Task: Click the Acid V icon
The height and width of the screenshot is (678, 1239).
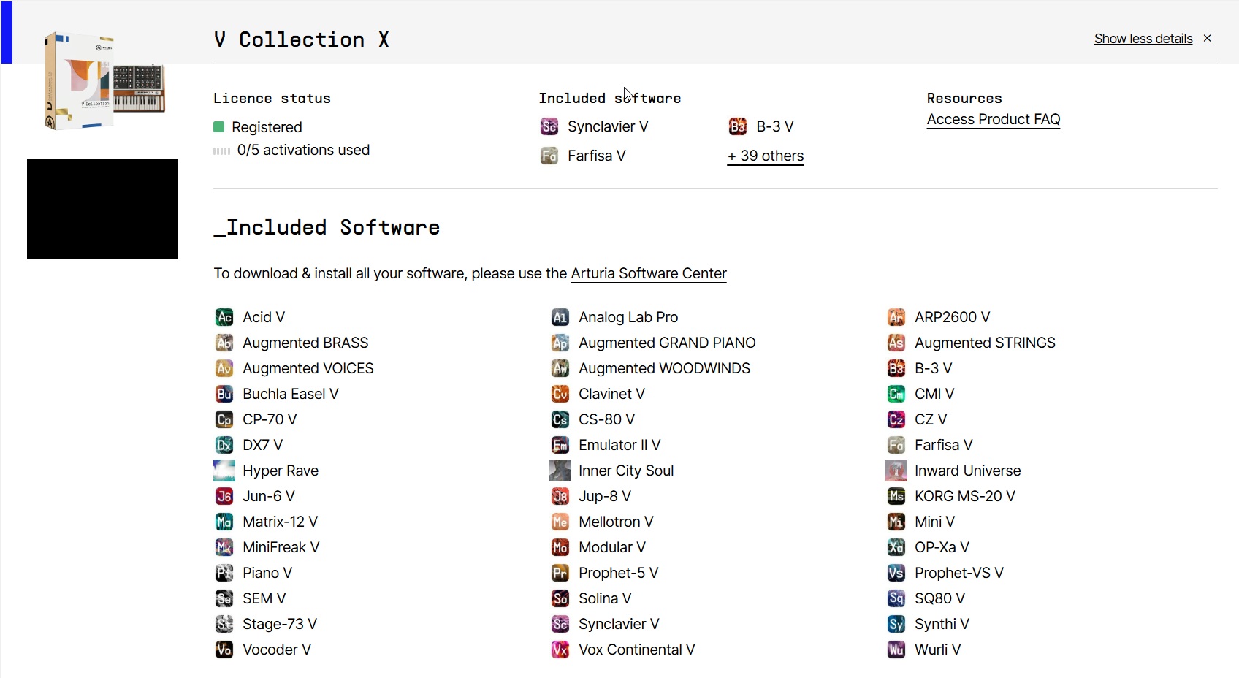Action: (224, 317)
